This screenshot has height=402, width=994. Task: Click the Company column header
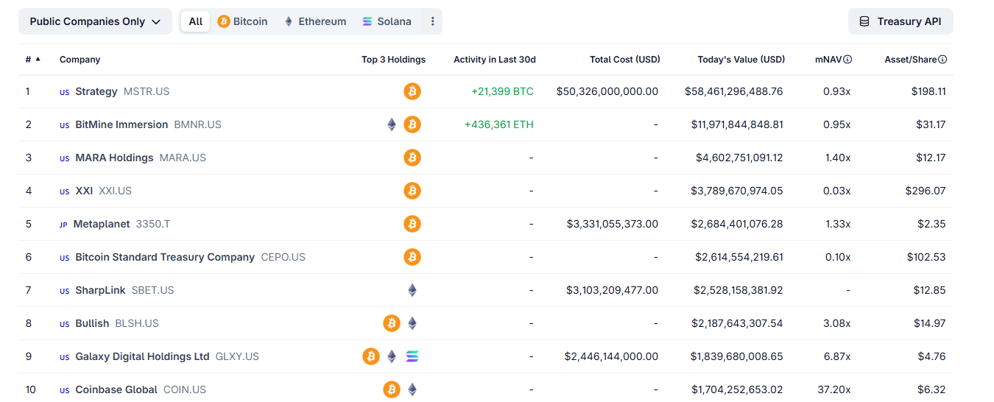80,60
